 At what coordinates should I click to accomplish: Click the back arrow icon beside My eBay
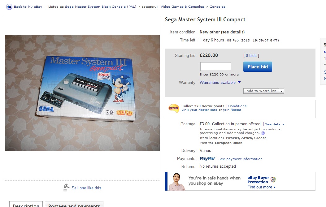pos(9,7)
